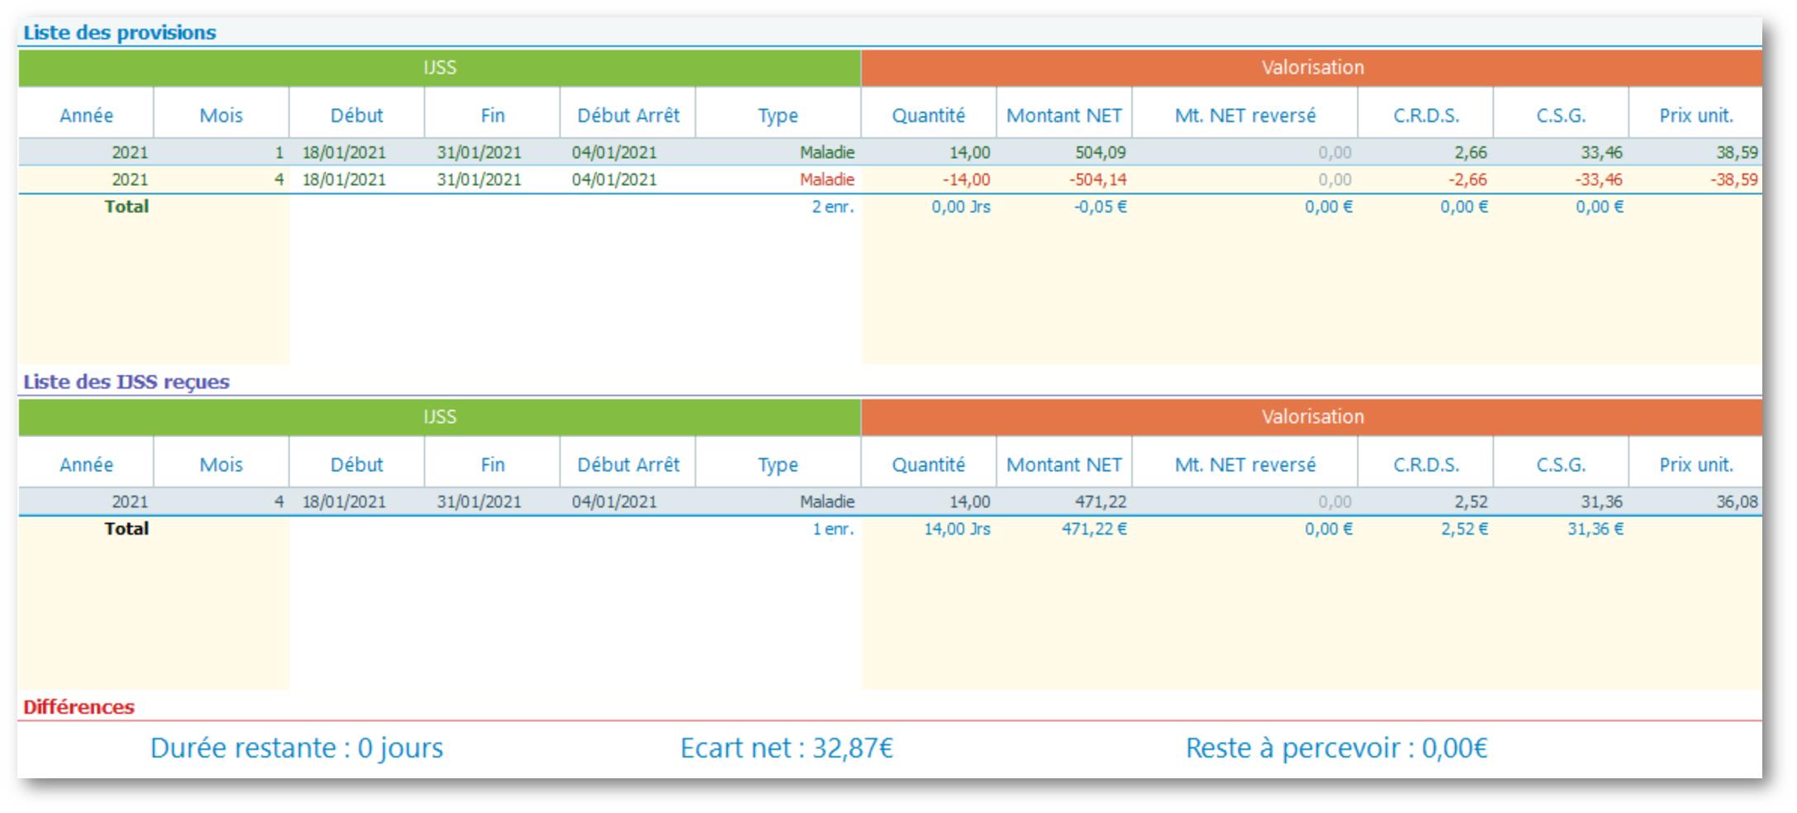Click the unit price 38,59
Image resolution: width=1797 pixels, height=813 pixels.
tap(1738, 153)
